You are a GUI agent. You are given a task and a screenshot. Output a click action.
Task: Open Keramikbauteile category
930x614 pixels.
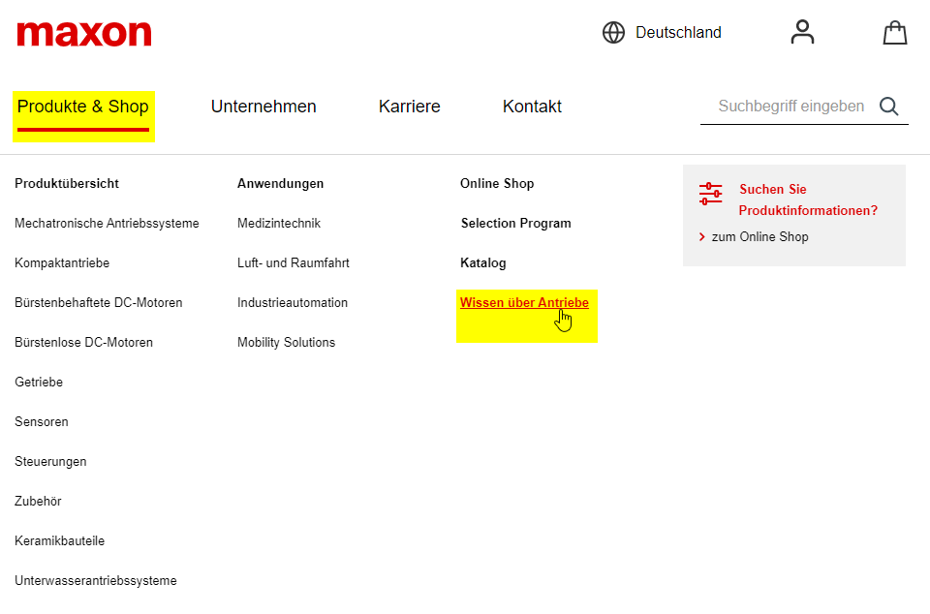59,541
